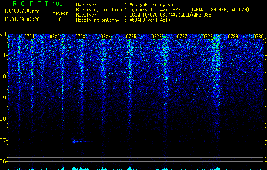Click the antenna value A504HB(yagi 4el)

pyautogui.click(x=150, y=20)
